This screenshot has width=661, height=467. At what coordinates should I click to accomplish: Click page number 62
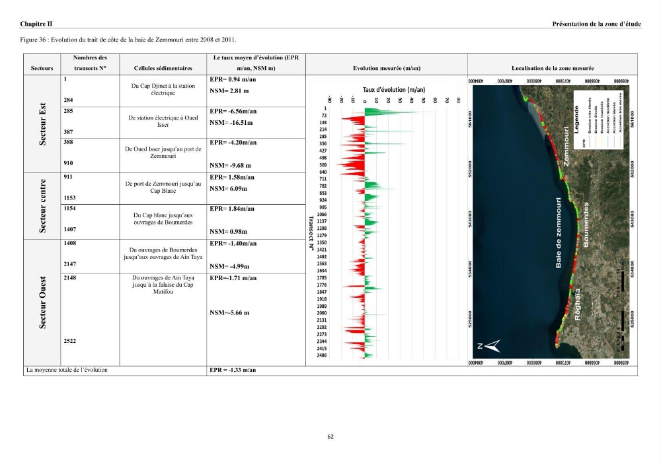click(x=330, y=437)
